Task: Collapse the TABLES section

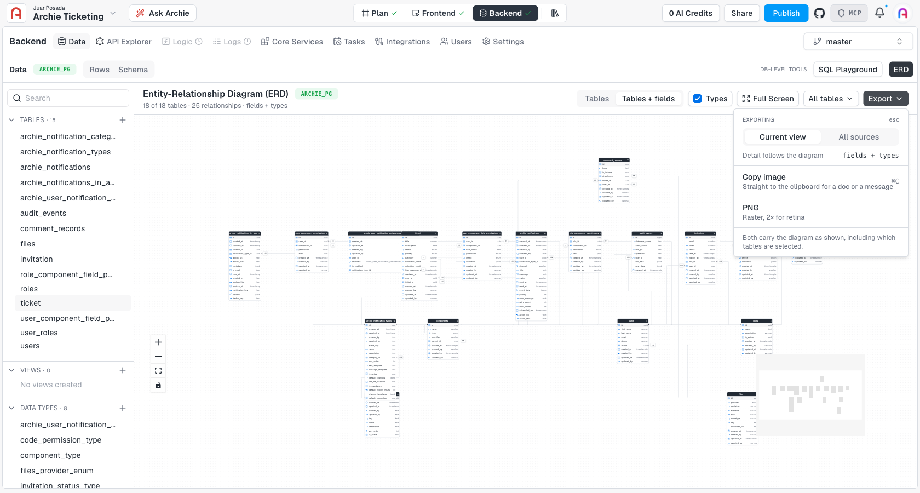Action: pyautogui.click(x=12, y=120)
